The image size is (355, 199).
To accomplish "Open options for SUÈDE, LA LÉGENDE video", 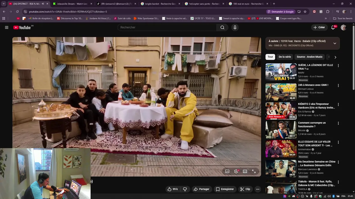I will [338, 66].
